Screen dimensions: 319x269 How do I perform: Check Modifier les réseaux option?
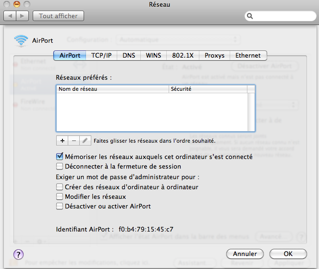[x=60, y=196]
